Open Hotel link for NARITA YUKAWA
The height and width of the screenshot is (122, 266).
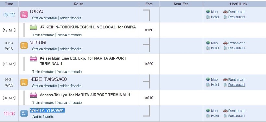pos(215,116)
